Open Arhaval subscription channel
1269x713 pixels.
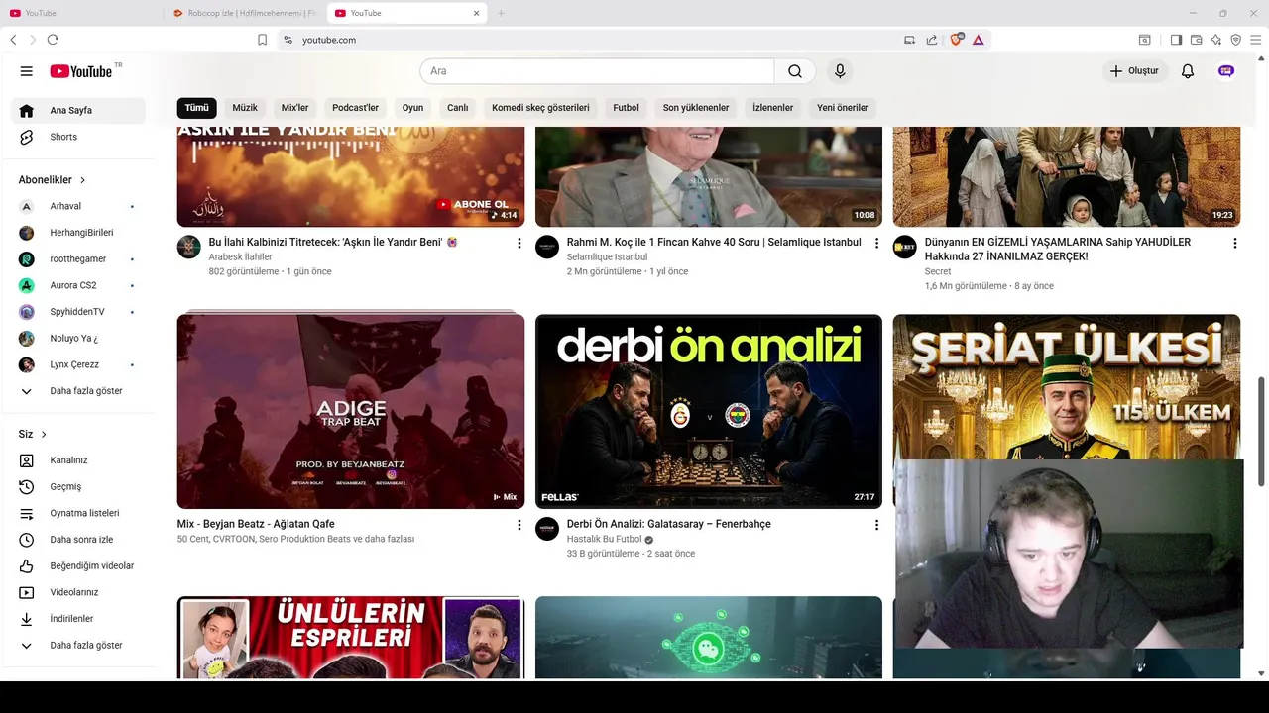[x=78, y=206]
